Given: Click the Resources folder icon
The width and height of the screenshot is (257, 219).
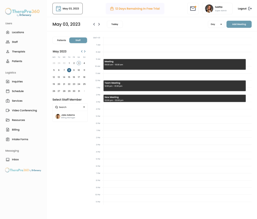Looking at the screenshot, I should (8, 120).
